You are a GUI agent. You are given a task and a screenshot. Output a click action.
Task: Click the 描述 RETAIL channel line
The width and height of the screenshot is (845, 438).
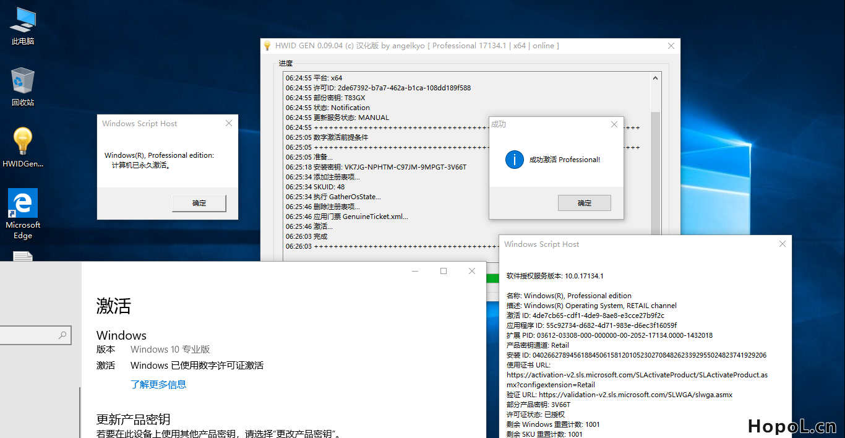[x=591, y=306]
